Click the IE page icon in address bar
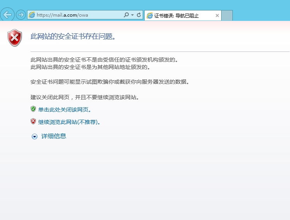This screenshot has height=220, width=290. tap(32, 15)
